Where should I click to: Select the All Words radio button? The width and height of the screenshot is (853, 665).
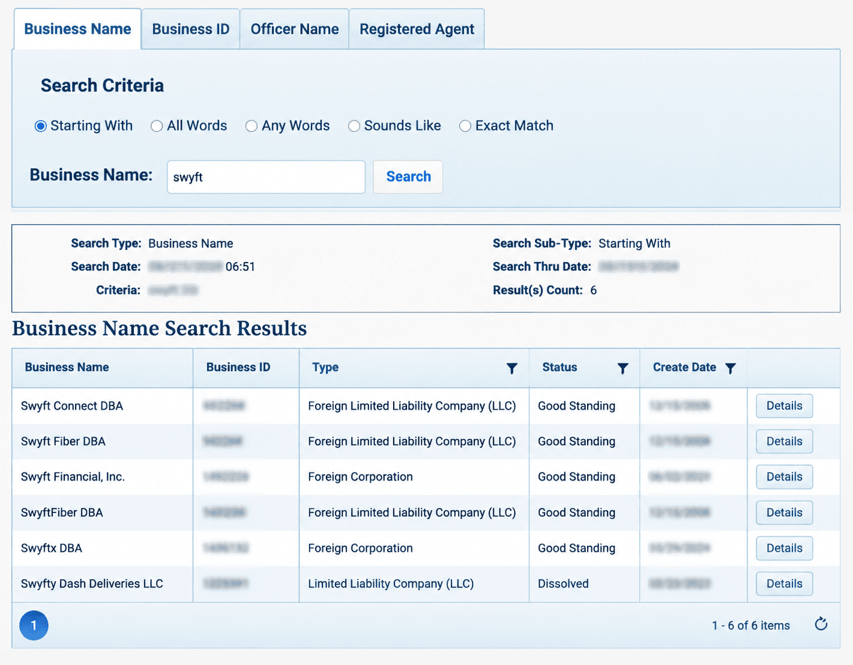coord(157,126)
